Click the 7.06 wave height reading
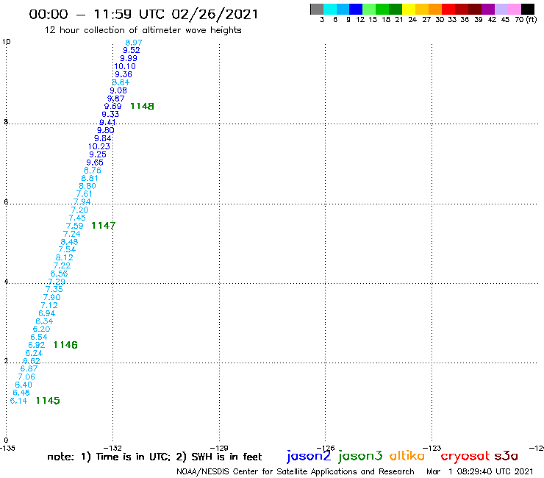Screen dimensions: 544x478 (26, 377)
